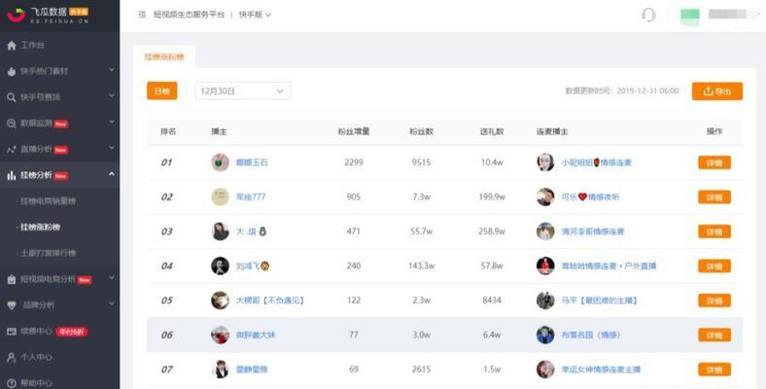Image resolution: width=766 pixels, height=389 pixels.
Task: Open the 12月30日 date dropdown
Action: click(243, 90)
